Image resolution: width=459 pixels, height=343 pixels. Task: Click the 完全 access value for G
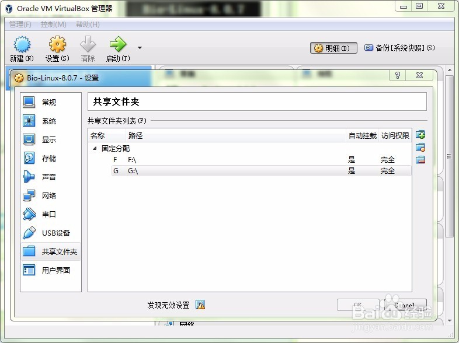(388, 171)
